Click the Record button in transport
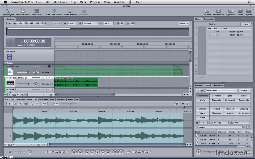This screenshot has height=159, width=255. click(x=74, y=152)
